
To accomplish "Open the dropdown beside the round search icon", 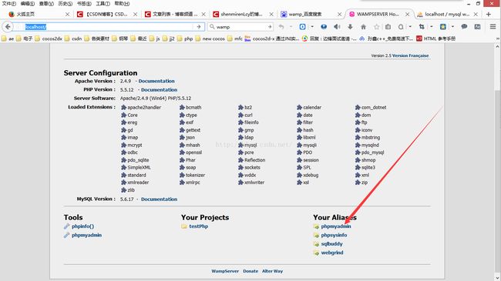I will [x=410, y=27].
